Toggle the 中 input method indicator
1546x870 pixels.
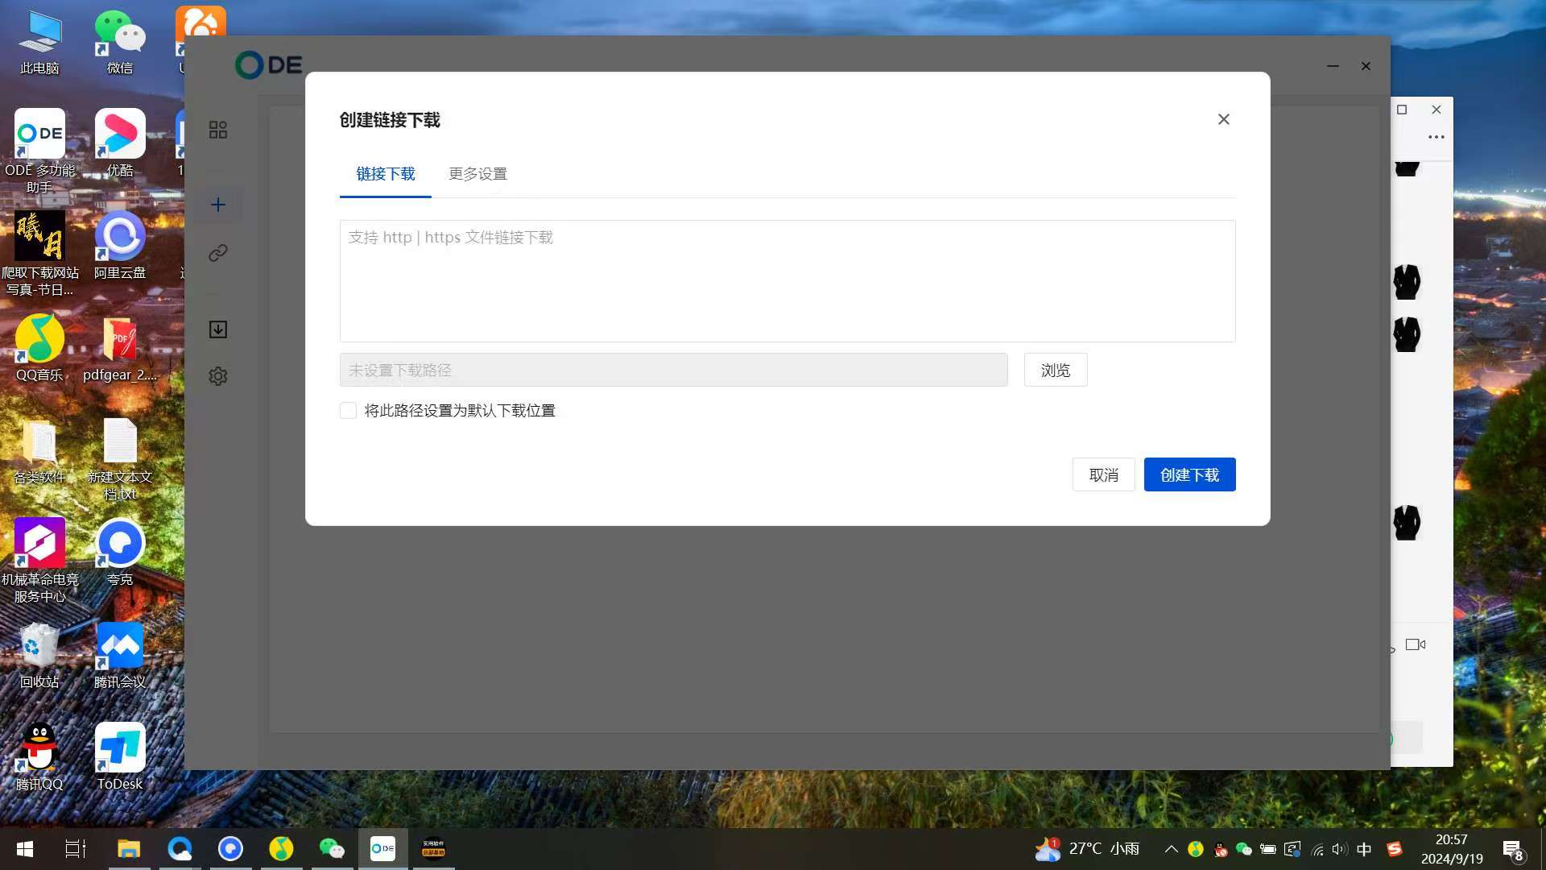(1364, 849)
